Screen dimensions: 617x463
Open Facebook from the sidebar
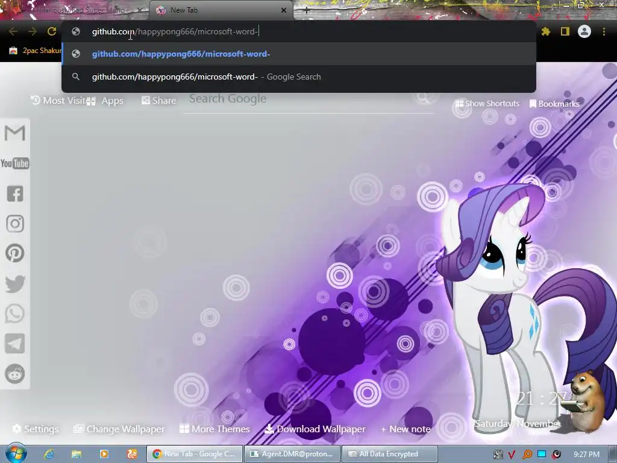click(x=15, y=194)
